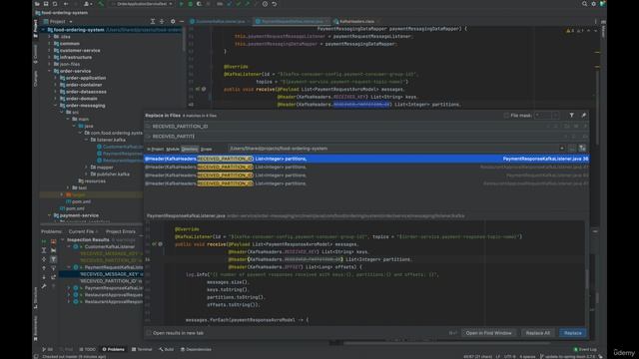Click the build hammer icon in toolbar
This screenshot has width=639, height=359.
101,4
